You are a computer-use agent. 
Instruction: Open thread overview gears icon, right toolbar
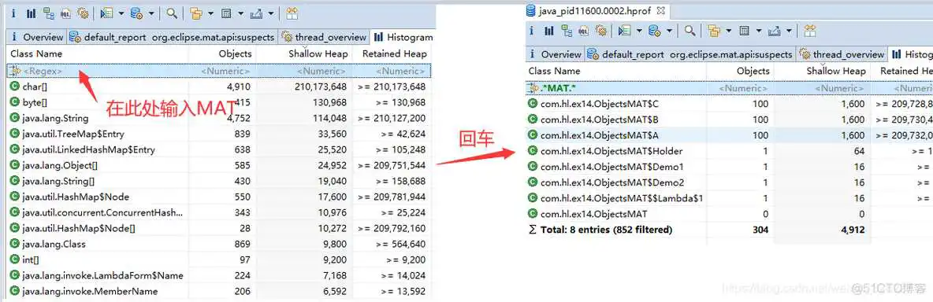click(601, 30)
